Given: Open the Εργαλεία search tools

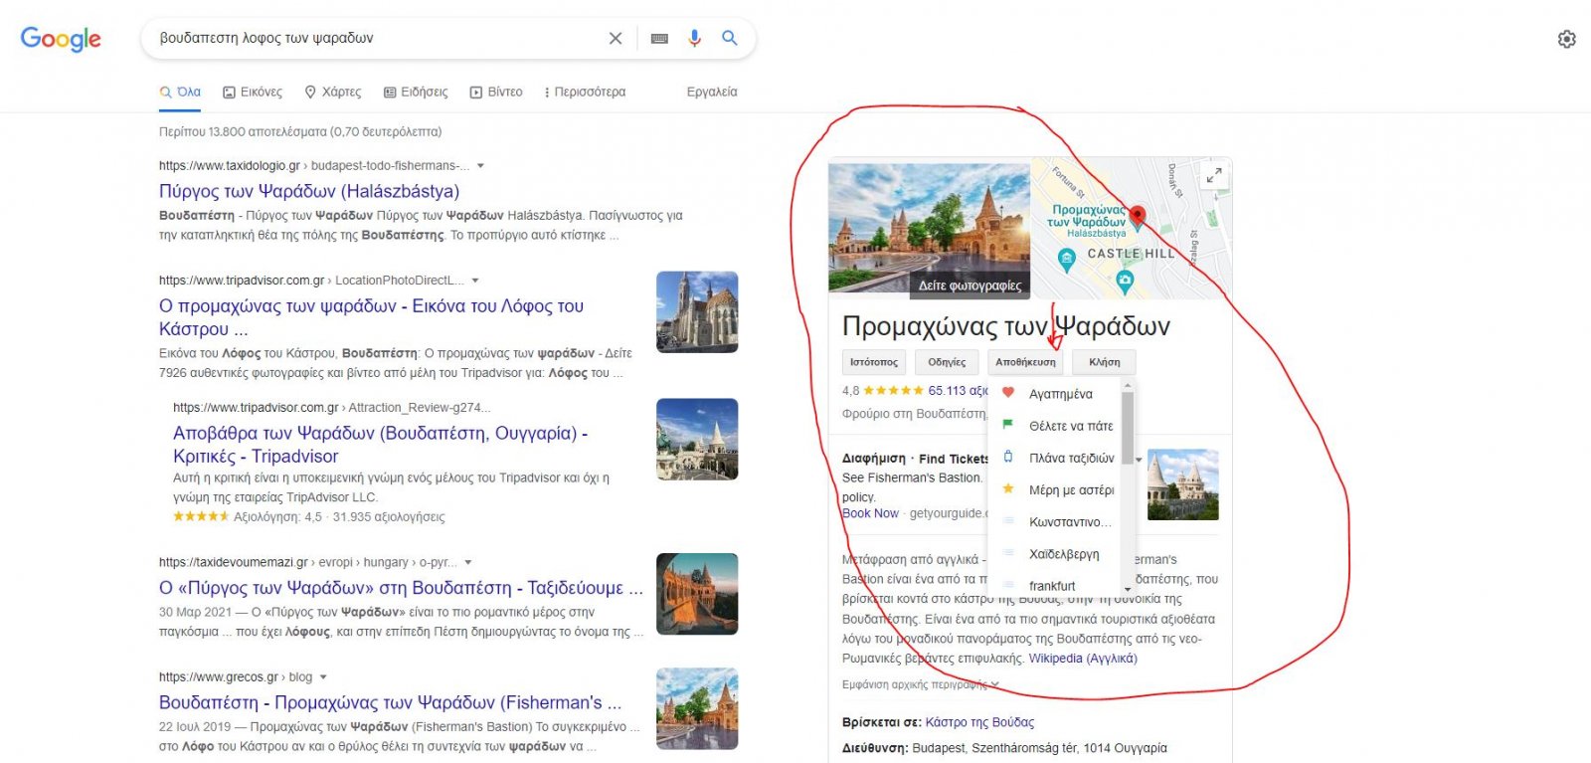Looking at the screenshot, I should click(x=712, y=92).
